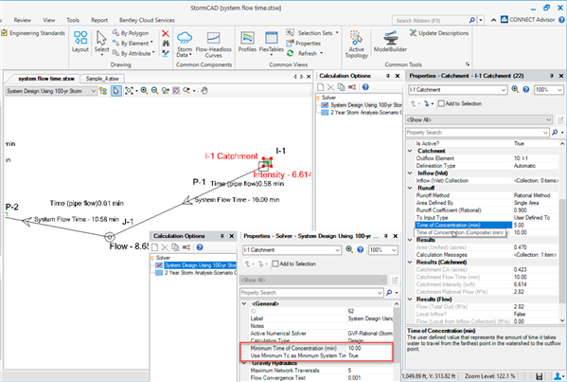
Task: Click the binoculars find icon in ribbon
Action: [x=166, y=43]
